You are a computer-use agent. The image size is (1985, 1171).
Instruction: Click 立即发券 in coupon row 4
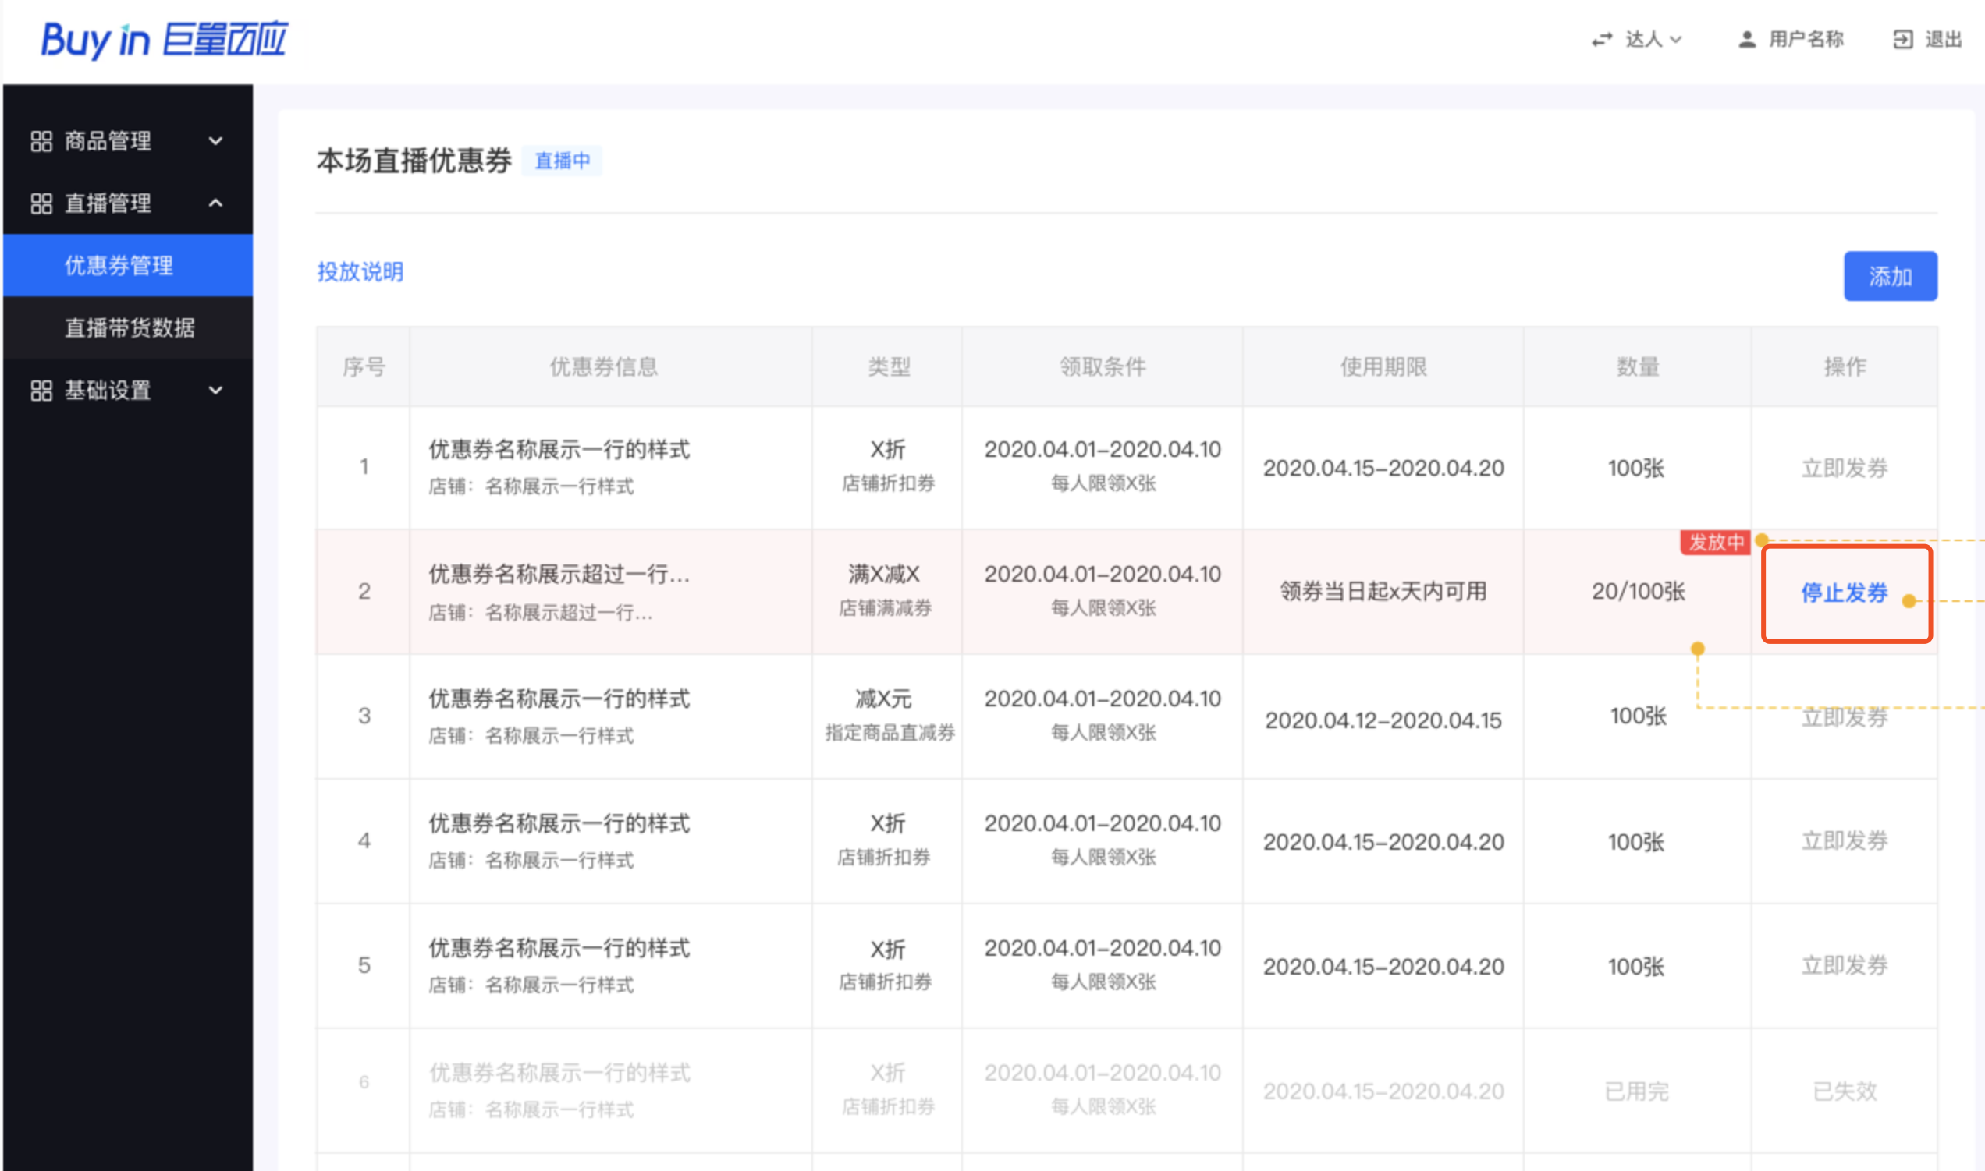[x=1844, y=841]
